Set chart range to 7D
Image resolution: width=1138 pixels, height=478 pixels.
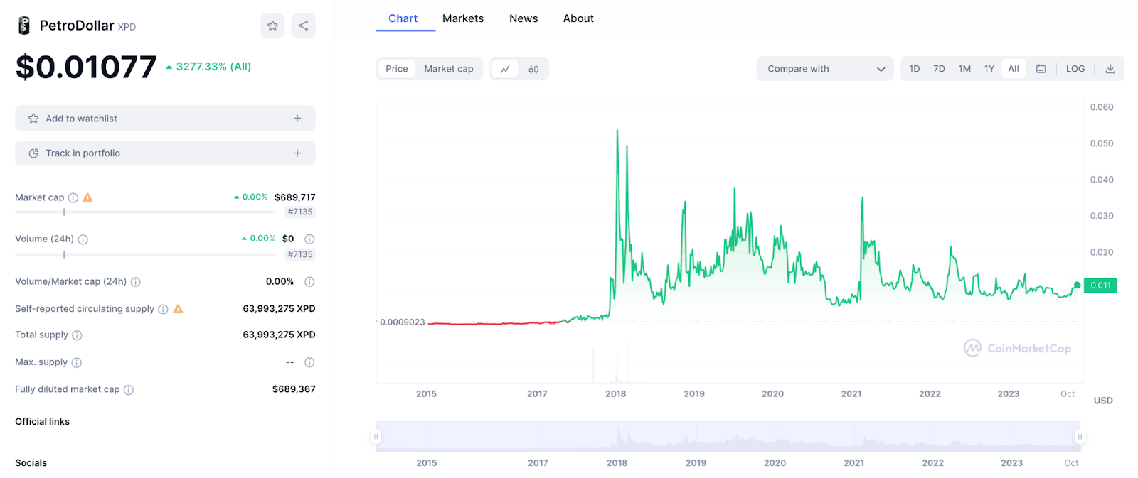(940, 69)
